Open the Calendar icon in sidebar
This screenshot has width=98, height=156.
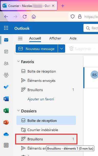(x=6, y=52)
